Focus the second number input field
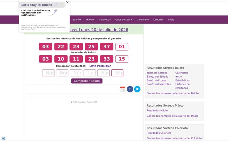 point(62,73)
